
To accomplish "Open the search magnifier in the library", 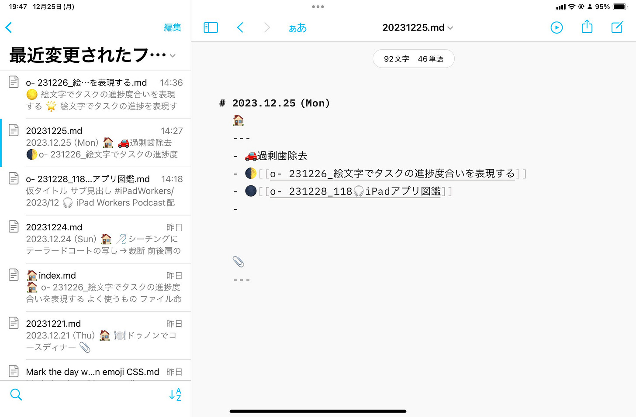I will (16, 394).
